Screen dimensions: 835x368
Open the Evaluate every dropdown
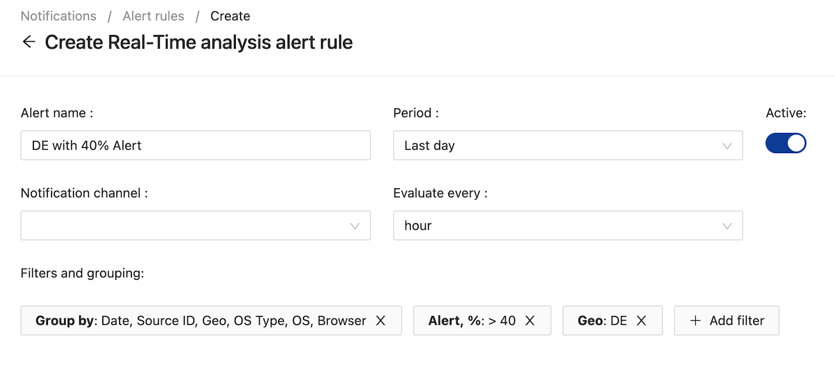[x=567, y=226]
